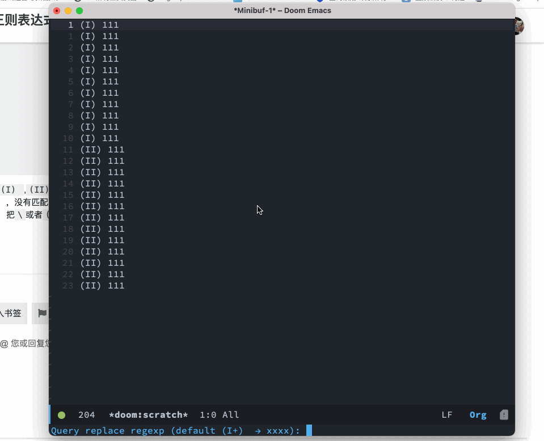Click the *doom:scratch* buffer name

[x=148, y=415]
